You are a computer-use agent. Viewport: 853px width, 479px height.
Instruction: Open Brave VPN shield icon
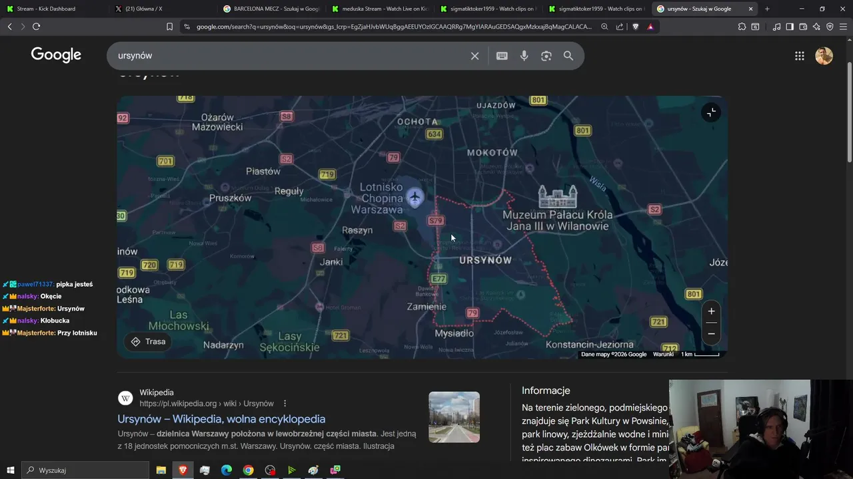pyautogui.click(x=830, y=27)
